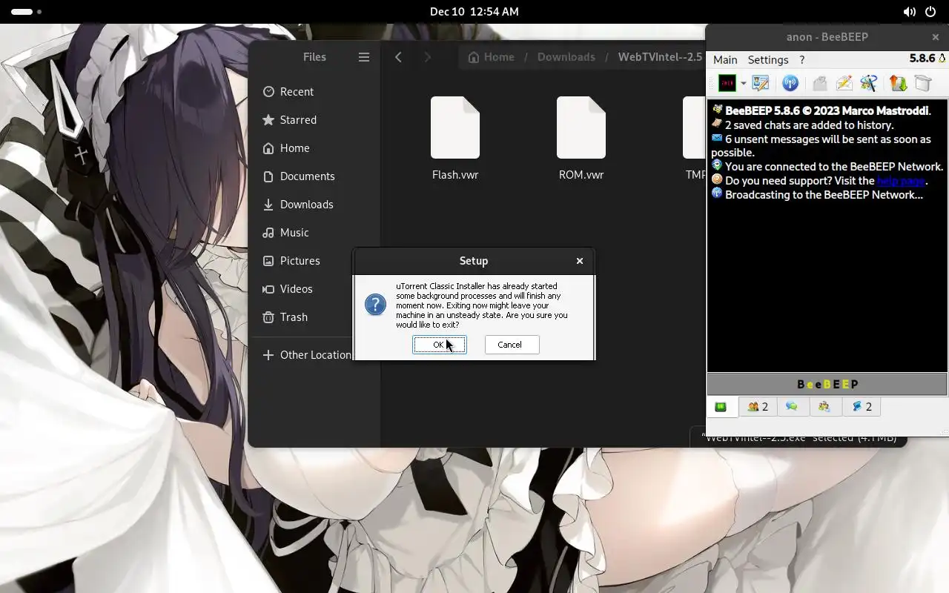This screenshot has width=949, height=593.
Task: Click the Linux penguin icon beside version 5.8.6
Action: (x=942, y=59)
